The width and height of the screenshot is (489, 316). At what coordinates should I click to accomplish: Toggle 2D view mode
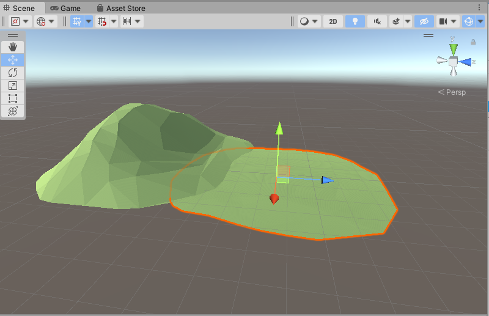coord(333,21)
